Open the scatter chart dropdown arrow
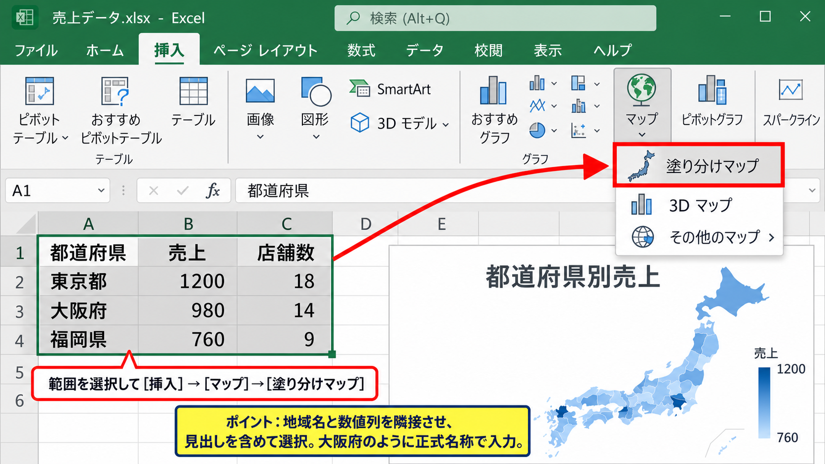Image resolution: width=825 pixels, height=464 pixels. (x=597, y=131)
